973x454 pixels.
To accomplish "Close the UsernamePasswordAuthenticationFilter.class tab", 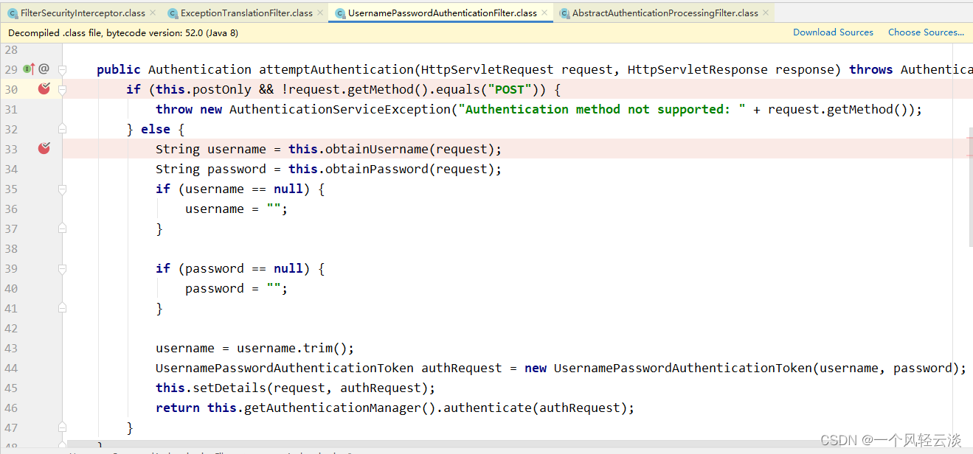I will pyautogui.click(x=544, y=13).
